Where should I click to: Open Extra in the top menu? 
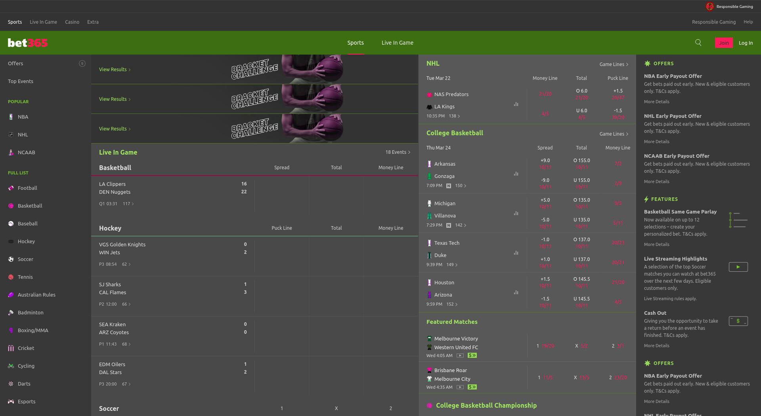(x=93, y=22)
